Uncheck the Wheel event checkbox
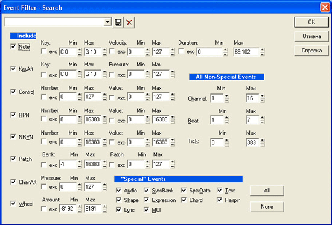 13,204
